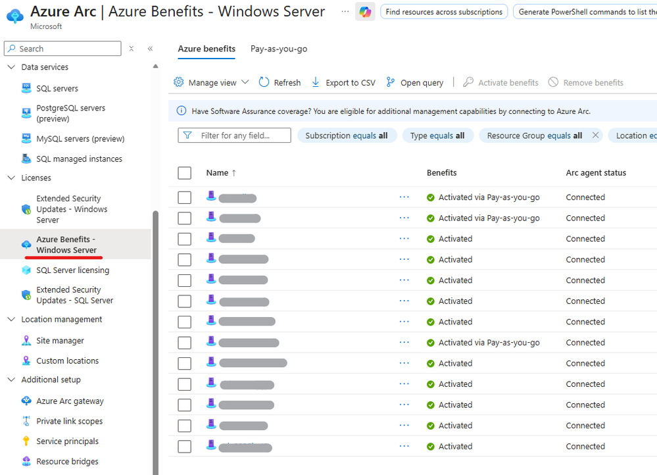Collapse the Additional setup section

pos(11,380)
